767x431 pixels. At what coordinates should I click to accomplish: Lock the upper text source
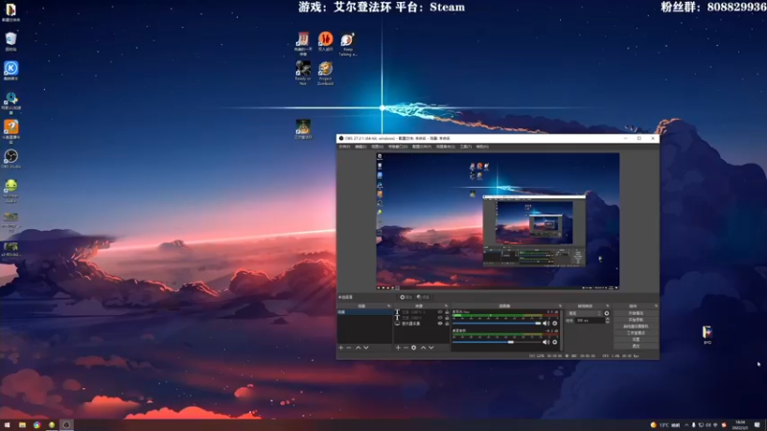coord(447,312)
